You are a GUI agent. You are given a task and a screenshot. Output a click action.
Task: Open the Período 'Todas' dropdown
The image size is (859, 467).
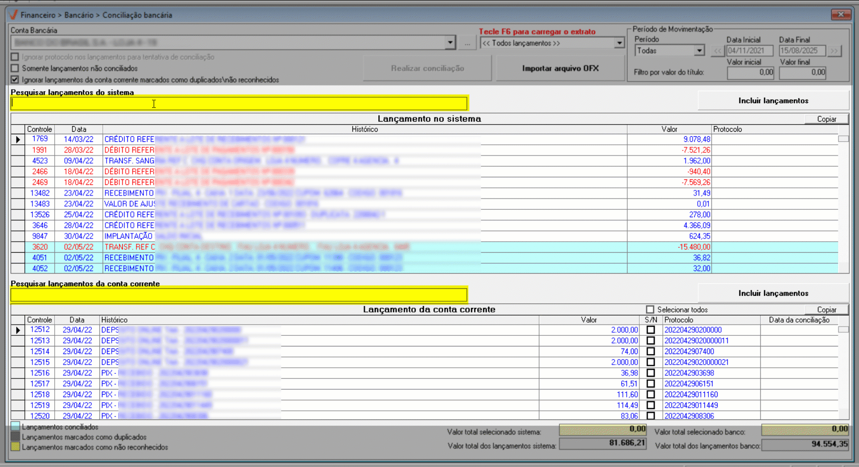click(699, 51)
